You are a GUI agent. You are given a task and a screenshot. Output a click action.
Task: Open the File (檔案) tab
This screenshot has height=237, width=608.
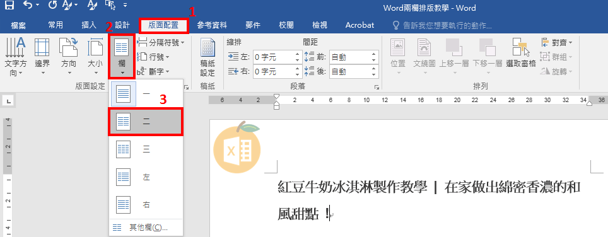click(x=19, y=25)
